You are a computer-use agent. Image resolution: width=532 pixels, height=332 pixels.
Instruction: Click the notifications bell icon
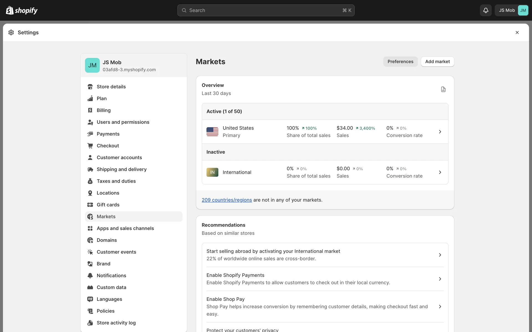tap(485, 10)
